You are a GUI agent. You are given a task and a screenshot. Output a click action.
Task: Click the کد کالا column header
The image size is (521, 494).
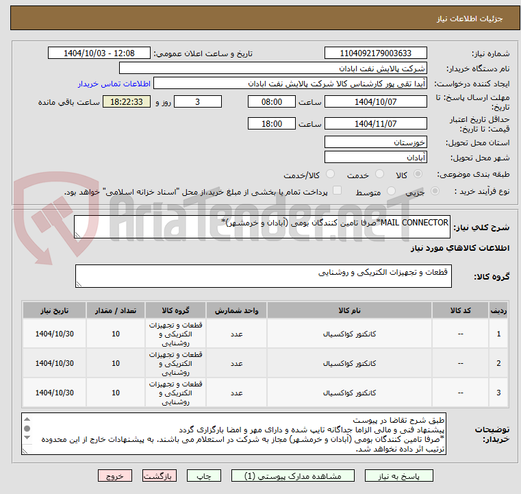[x=460, y=310]
